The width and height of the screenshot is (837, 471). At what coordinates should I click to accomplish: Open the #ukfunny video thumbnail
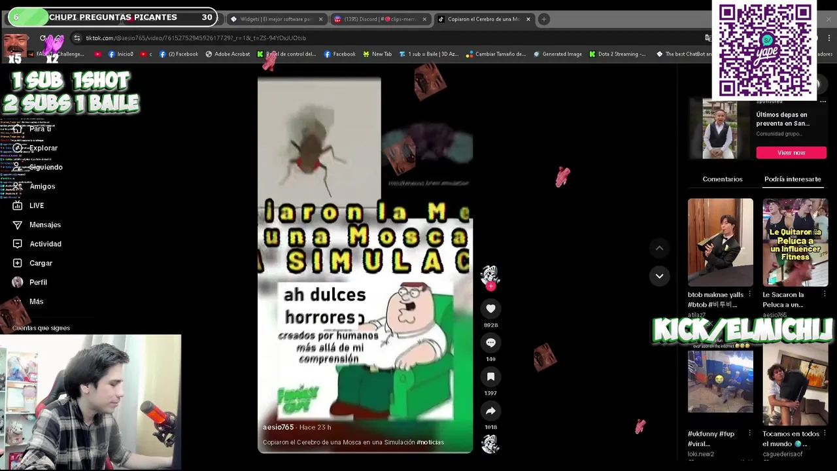720,381
